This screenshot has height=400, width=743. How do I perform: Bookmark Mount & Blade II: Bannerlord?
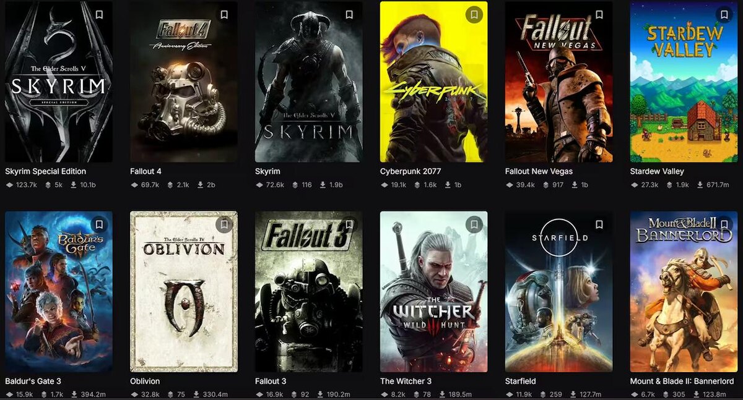(x=724, y=224)
